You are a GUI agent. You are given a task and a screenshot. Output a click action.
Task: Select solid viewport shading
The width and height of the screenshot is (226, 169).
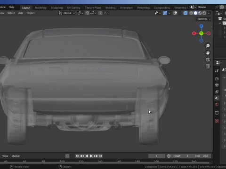195,13
